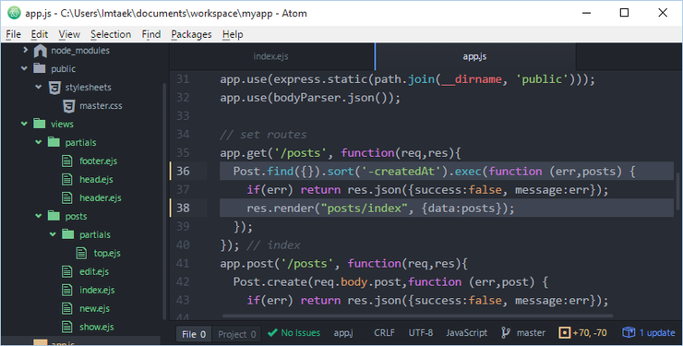Click the header.ejs file icon
683x346 pixels.
coord(67,197)
